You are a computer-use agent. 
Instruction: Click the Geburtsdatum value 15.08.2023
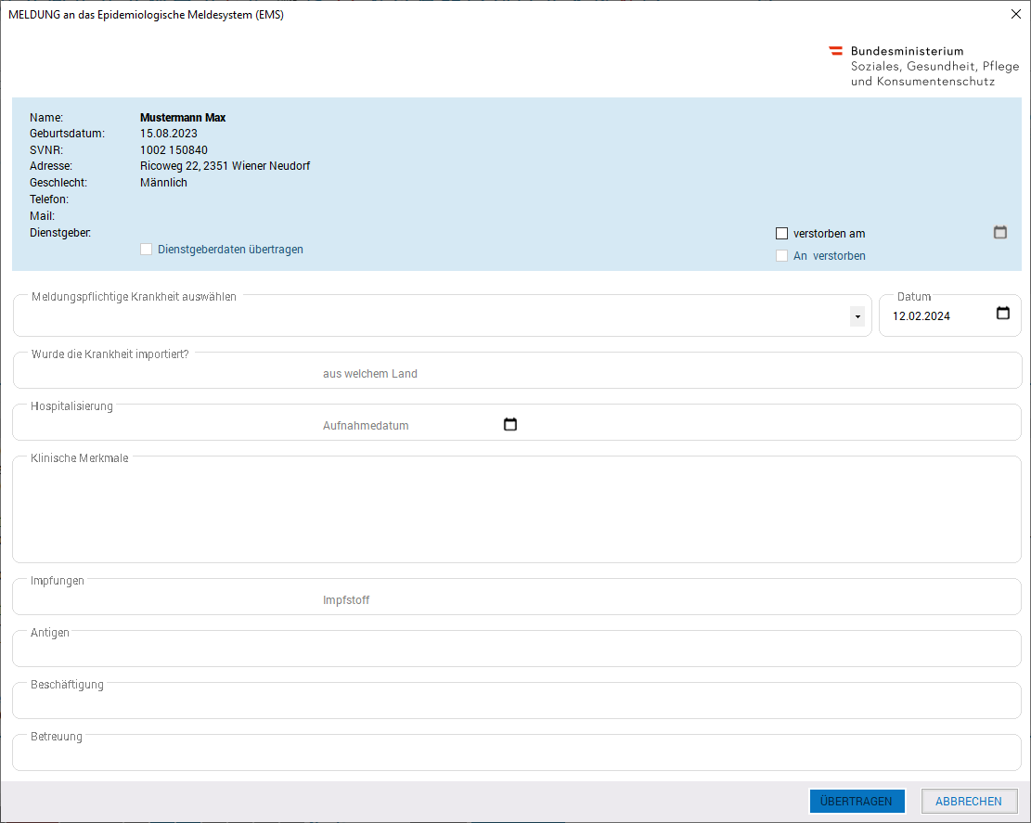click(168, 134)
